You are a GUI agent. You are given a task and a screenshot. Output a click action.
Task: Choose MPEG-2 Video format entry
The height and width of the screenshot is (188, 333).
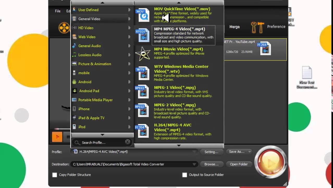point(179,111)
